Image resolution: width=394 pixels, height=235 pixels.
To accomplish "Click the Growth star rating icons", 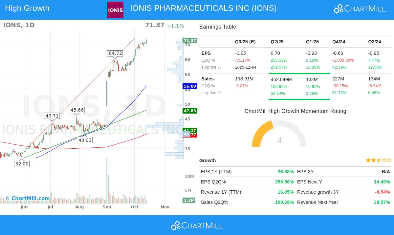I will coord(379,160).
